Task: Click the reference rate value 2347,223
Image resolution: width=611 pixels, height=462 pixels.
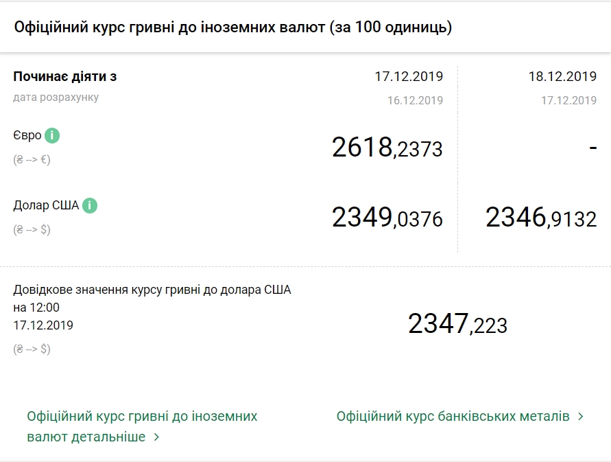Action: [x=455, y=323]
